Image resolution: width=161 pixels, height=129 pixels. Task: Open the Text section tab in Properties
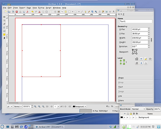point(135,87)
